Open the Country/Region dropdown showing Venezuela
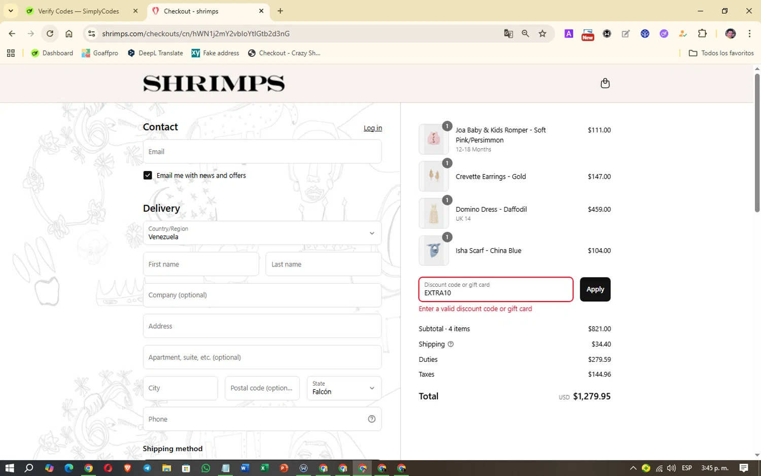761x476 pixels. click(x=262, y=233)
